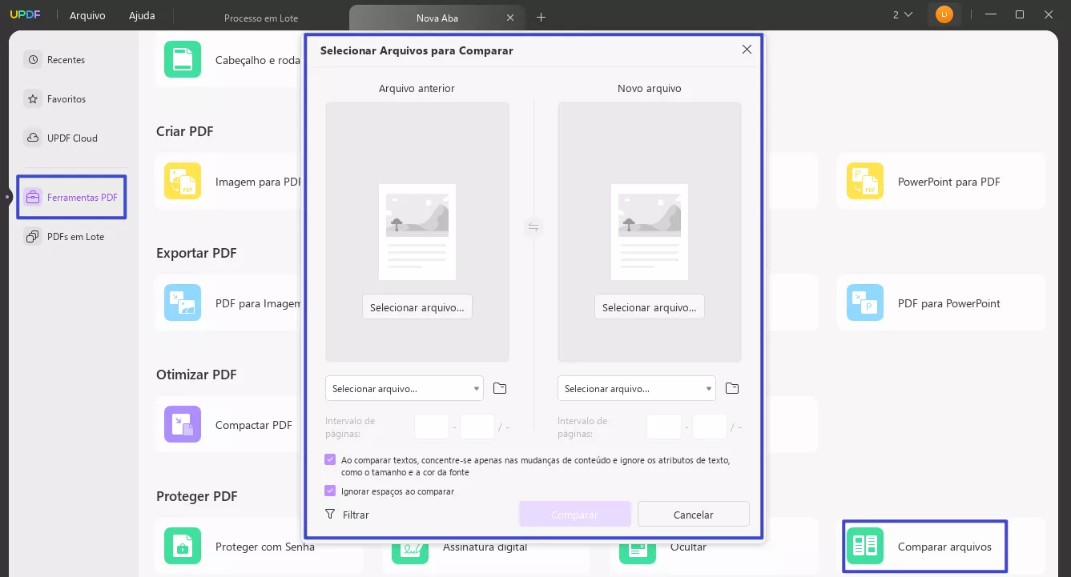This screenshot has height=577, width=1071.
Task: Click the PowerPoint para PDF icon
Action: (x=865, y=182)
